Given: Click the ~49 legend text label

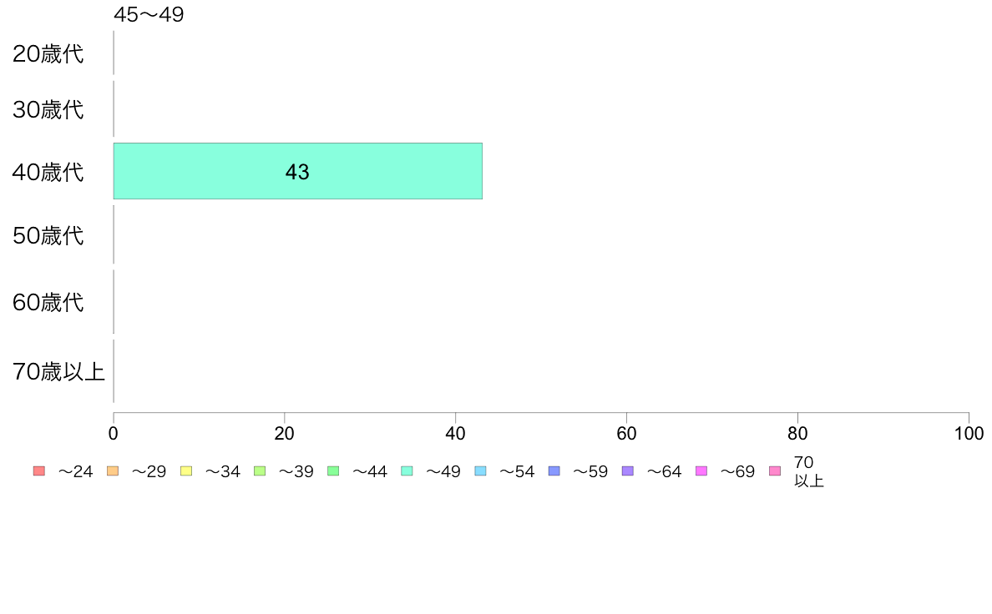Looking at the screenshot, I should coord(443,471).
